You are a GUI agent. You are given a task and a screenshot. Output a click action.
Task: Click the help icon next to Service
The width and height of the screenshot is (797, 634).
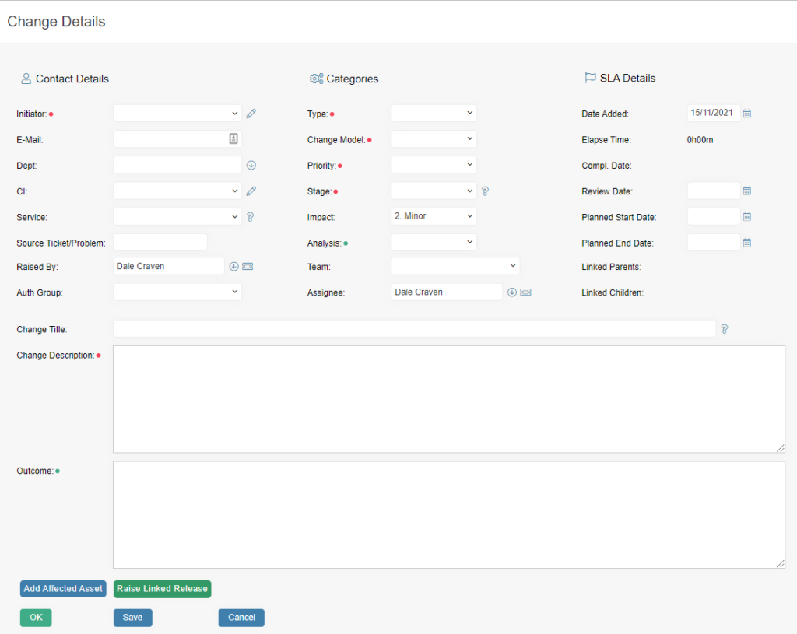click(250, 217)
